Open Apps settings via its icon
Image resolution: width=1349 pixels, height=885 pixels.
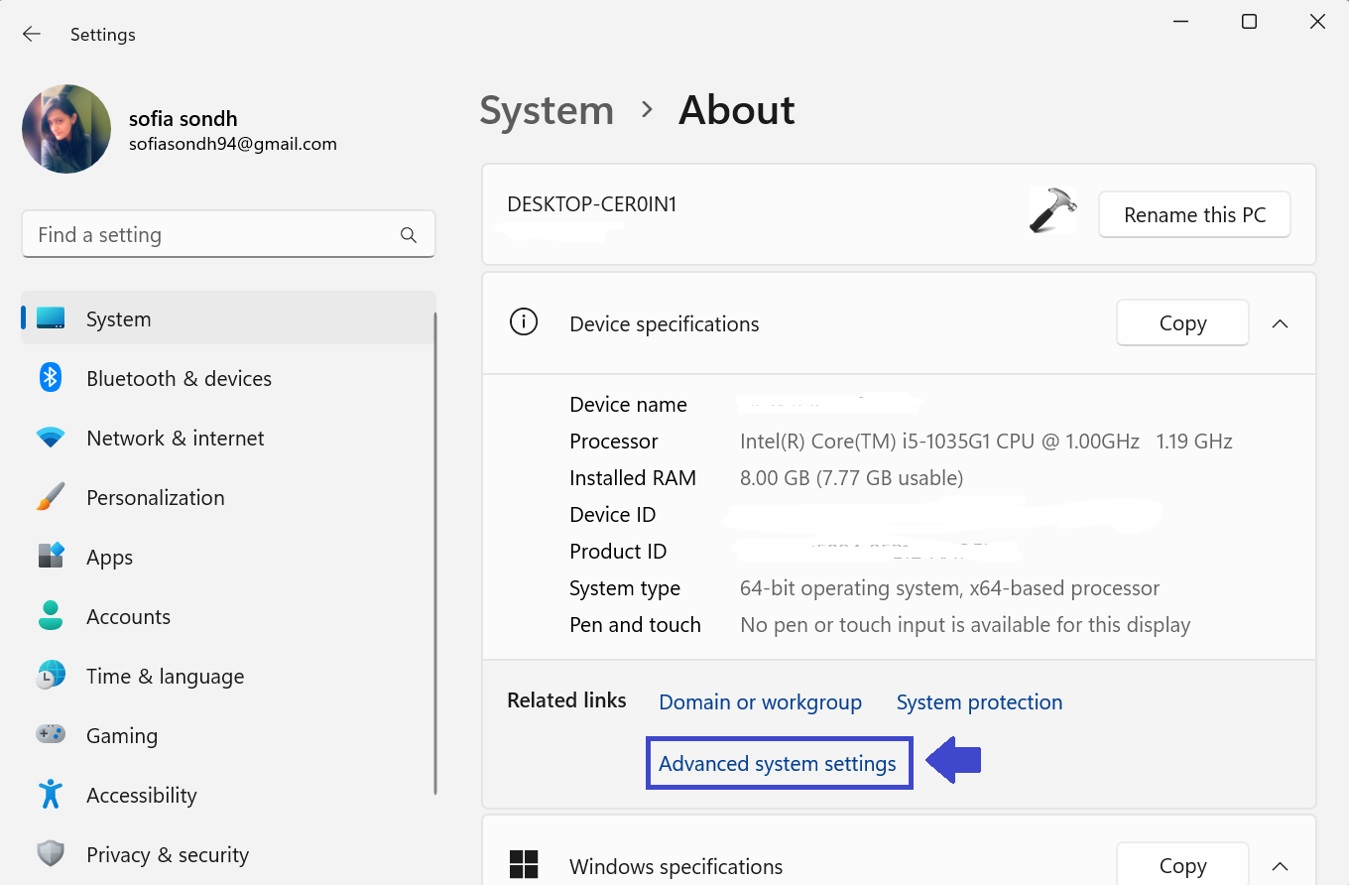51,556
